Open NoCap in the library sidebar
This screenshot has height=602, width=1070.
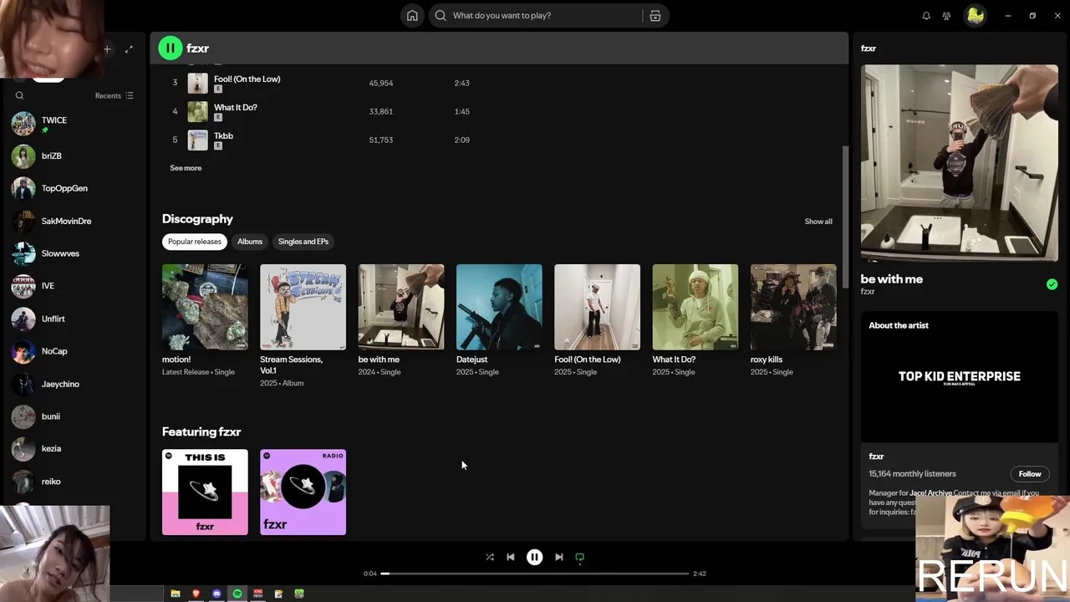point(73,351)
